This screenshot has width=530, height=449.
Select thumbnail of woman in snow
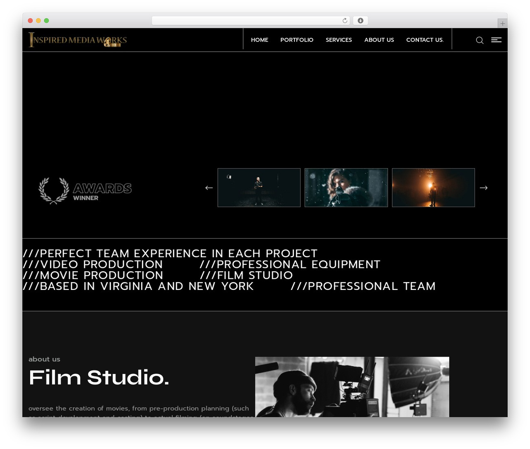click(346, 188)
